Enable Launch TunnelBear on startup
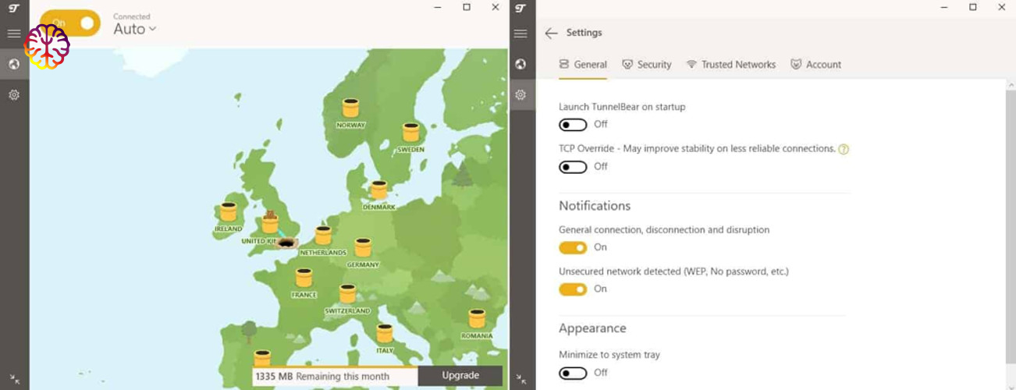 point(573,125)
